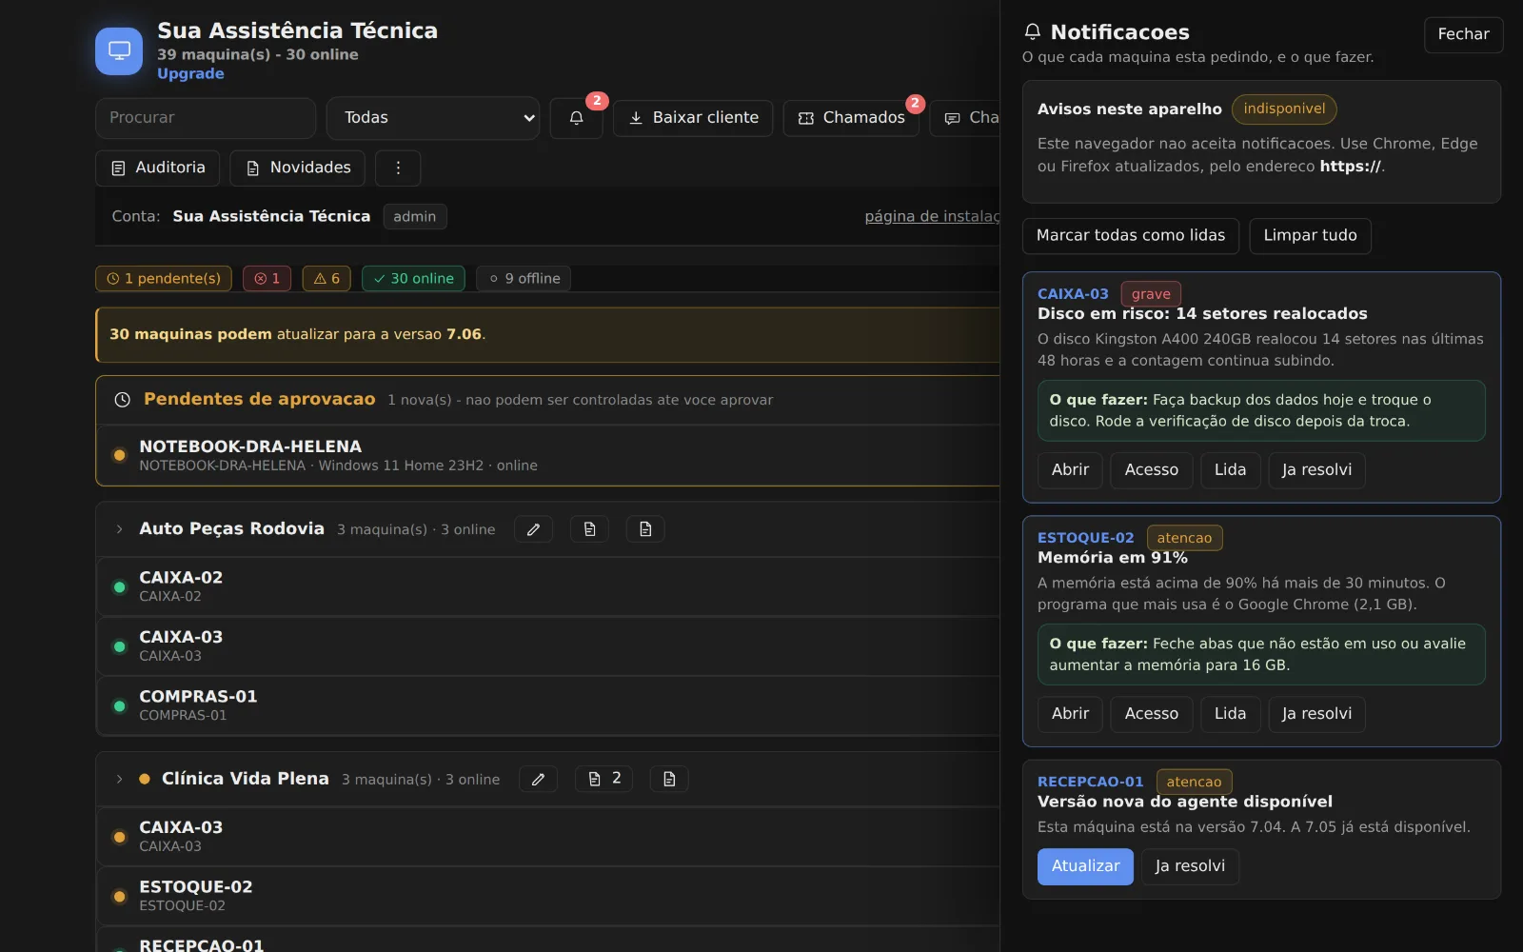Close the Notificacoes panel with Fechar

click(1463, 34)
